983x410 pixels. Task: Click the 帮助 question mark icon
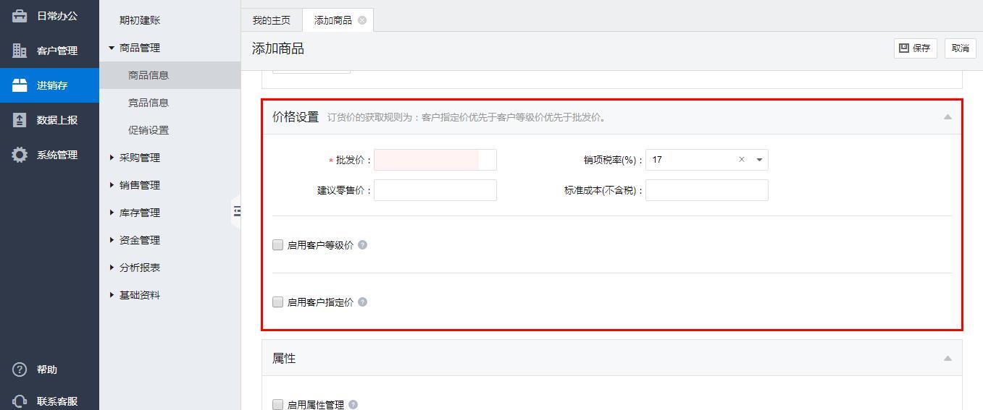click(20, 370)
